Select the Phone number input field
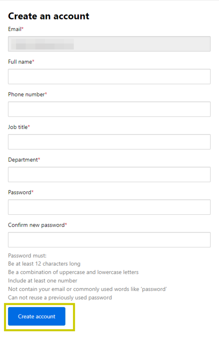Image resolution: width=219 pixels, height=341 pixels. coord(109,109)
